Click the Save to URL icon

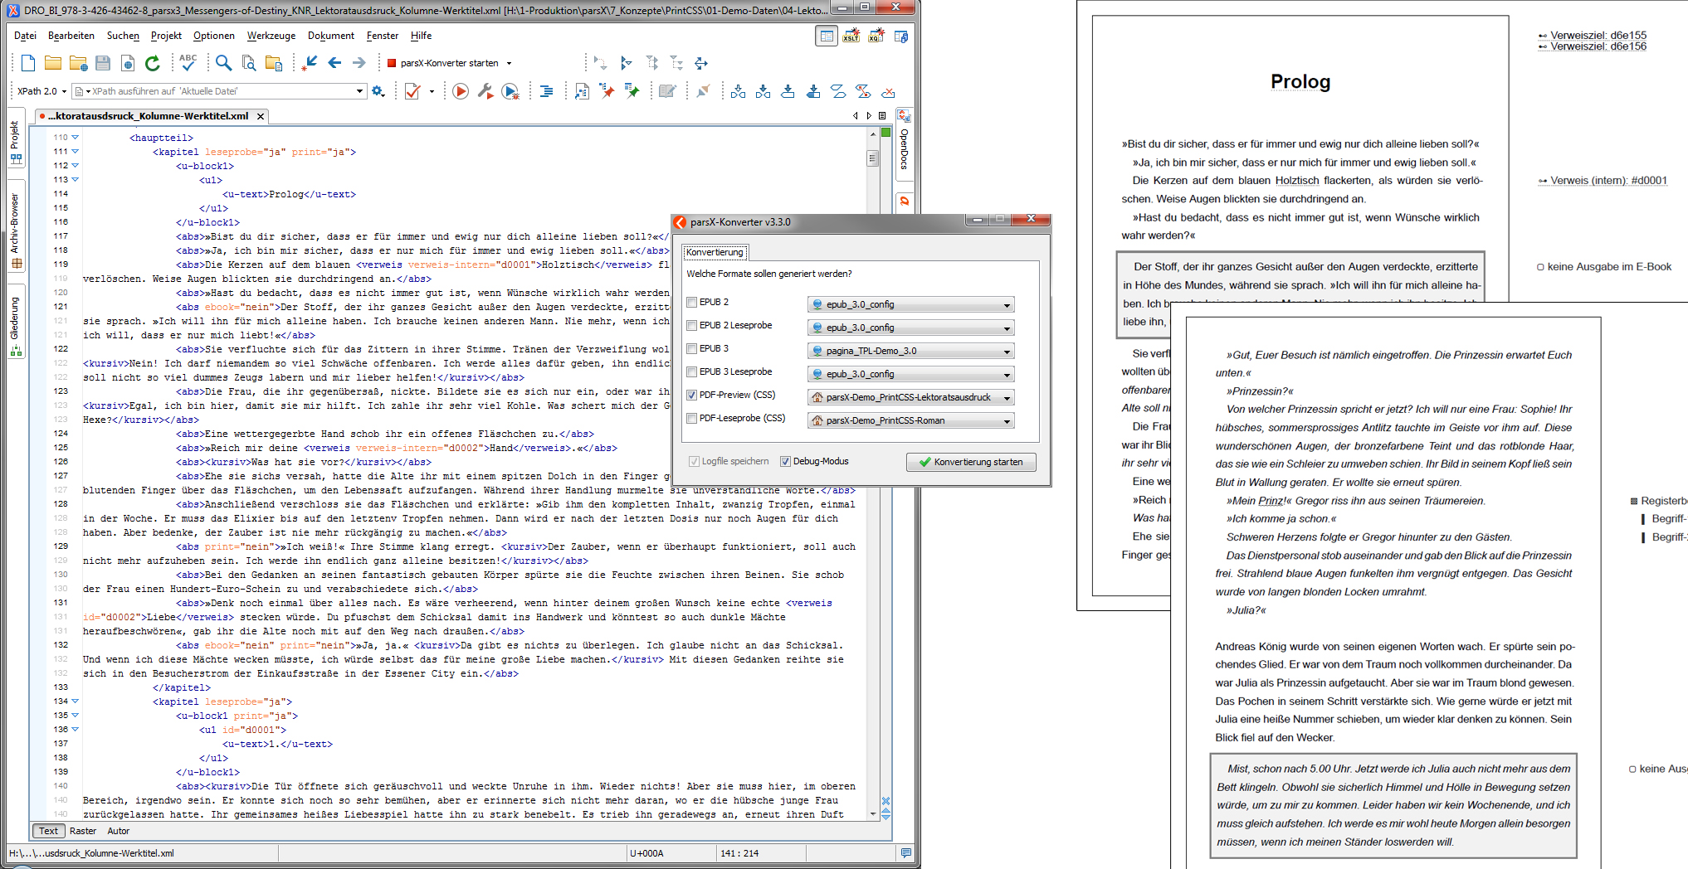click(128, 63)
